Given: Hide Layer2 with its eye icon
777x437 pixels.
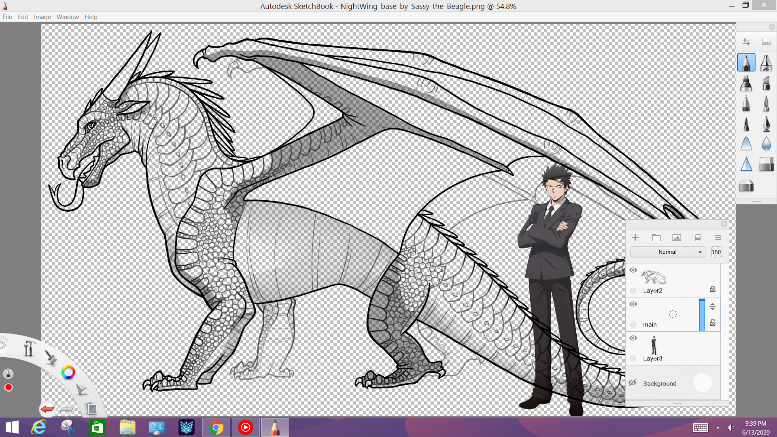Looking at the screenshot, I should [633, 270].
